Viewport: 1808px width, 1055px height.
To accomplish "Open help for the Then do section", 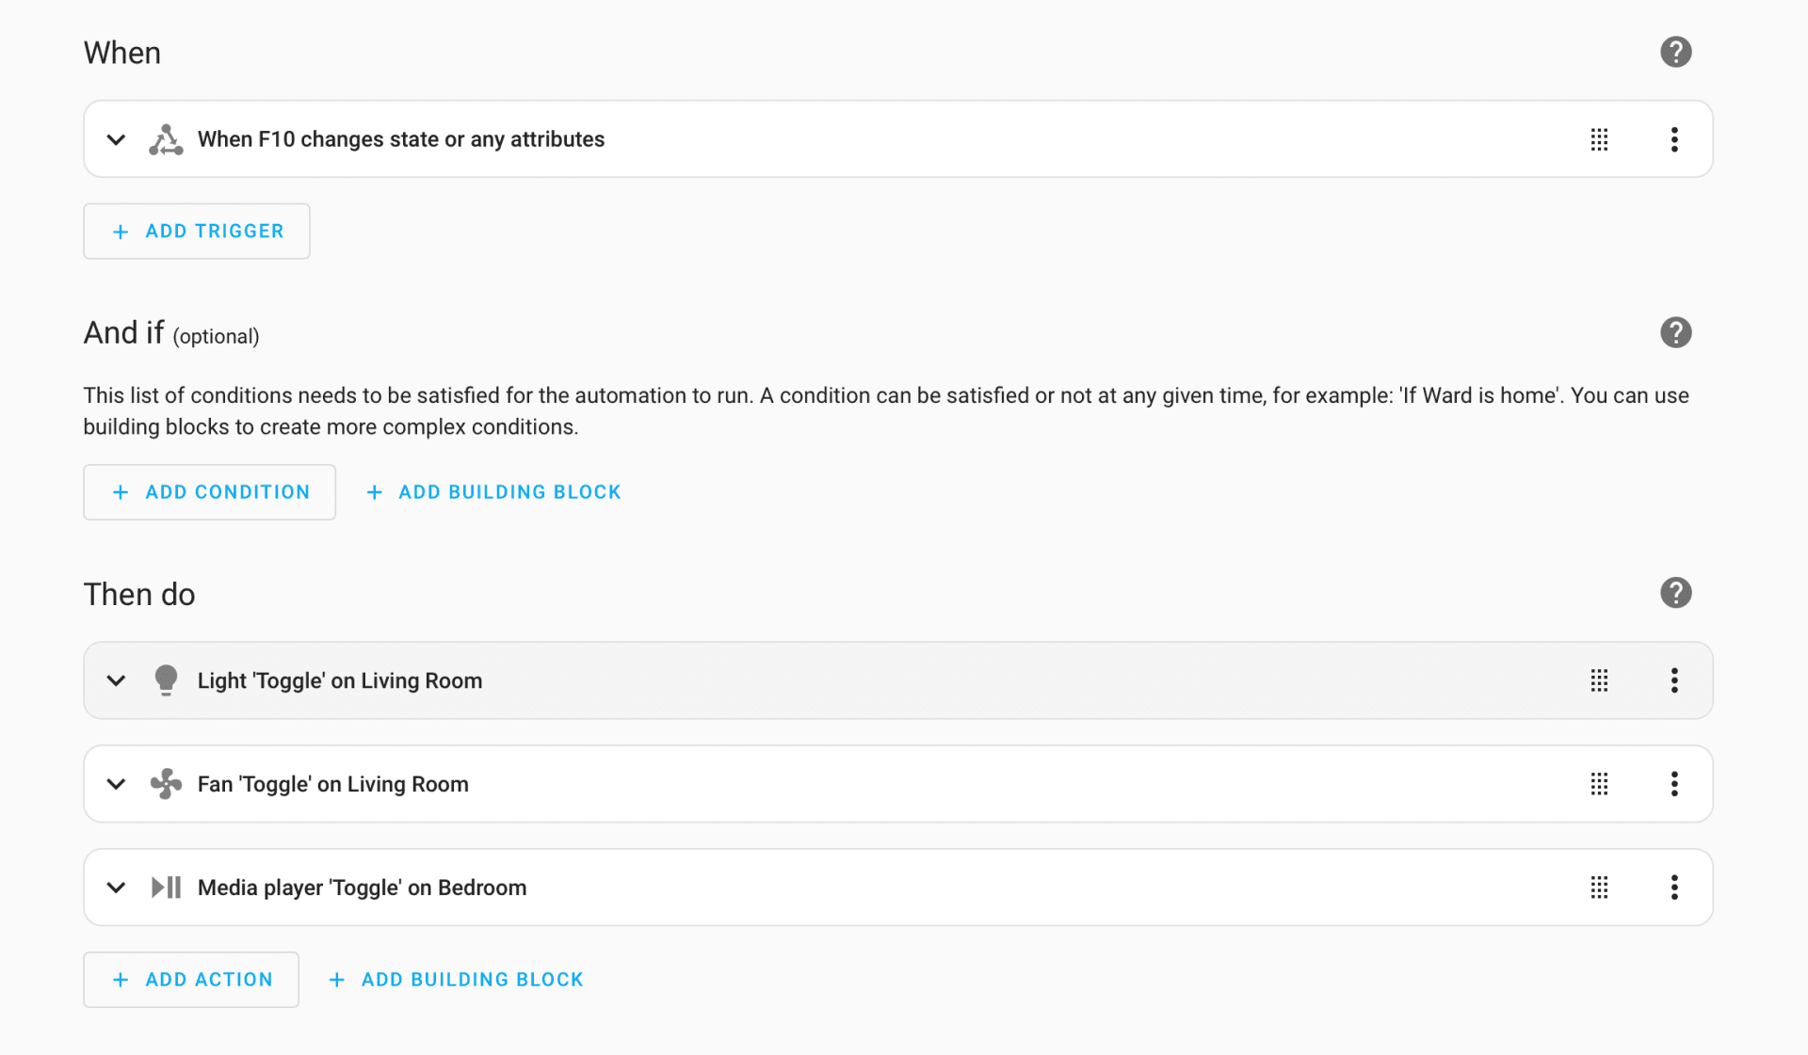I will (x=1675, y=593).
